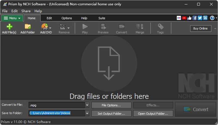
Task: Open the Add DVD dropdown arrow
Action: coord(50,28)
